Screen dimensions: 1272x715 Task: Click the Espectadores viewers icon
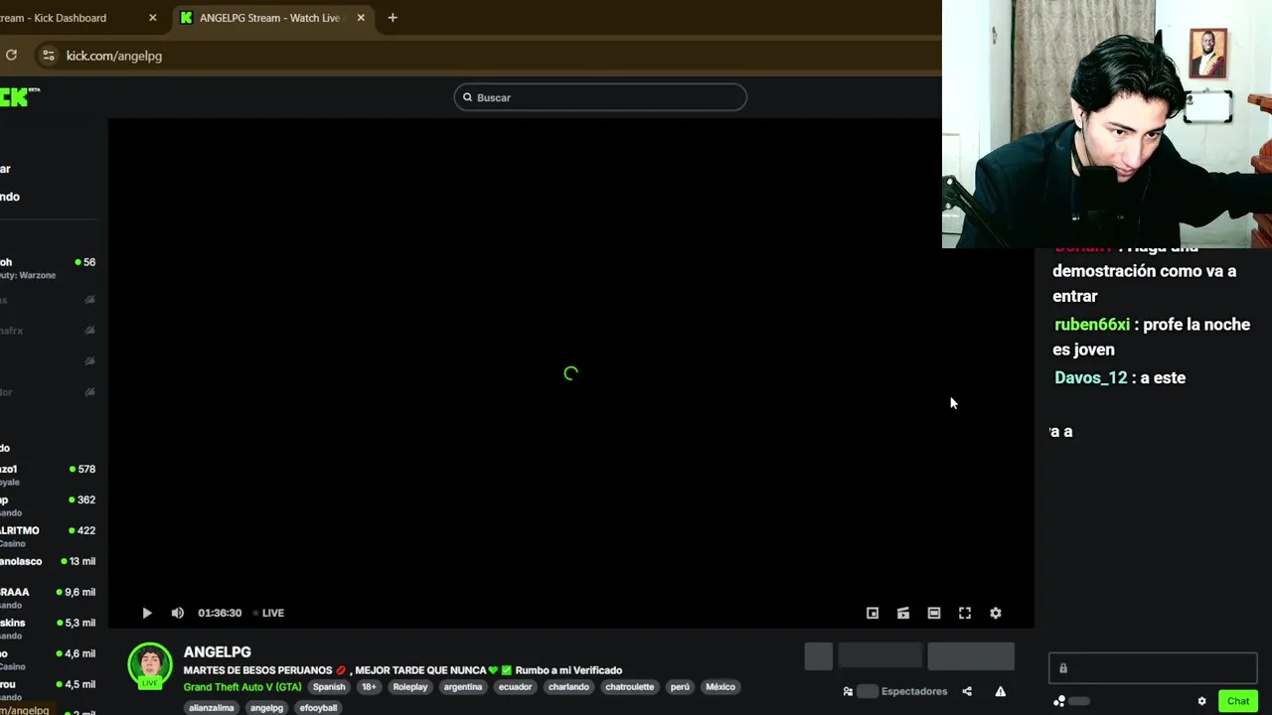pos(848,691)
